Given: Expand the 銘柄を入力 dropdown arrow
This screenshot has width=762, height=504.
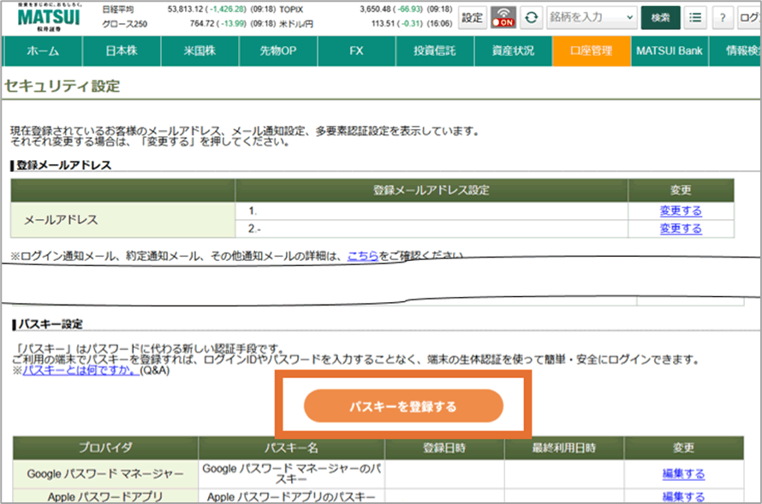Looking at the screenshot, I should pos(630,17).
